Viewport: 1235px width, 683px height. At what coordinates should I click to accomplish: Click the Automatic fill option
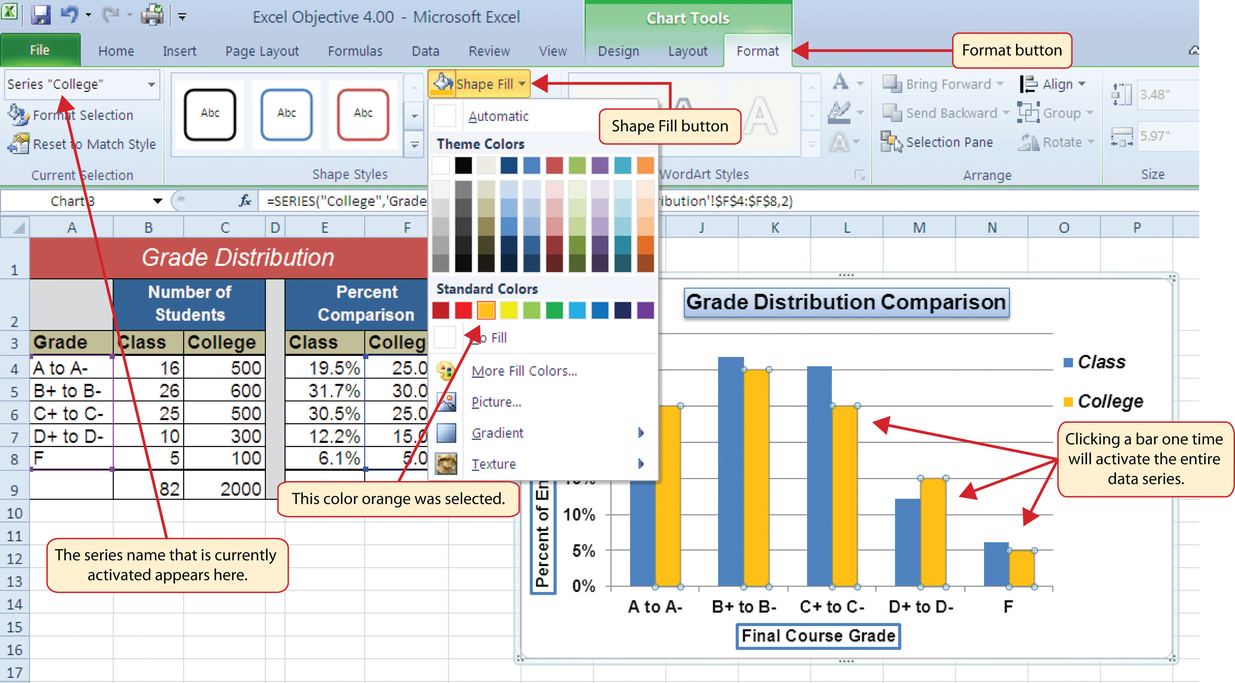tap(497, 116)
